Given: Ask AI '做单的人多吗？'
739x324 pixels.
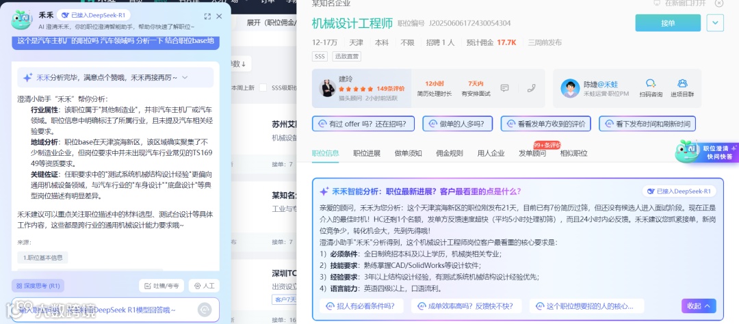Looking at the screenshot, I should click(x=457, y=124).
